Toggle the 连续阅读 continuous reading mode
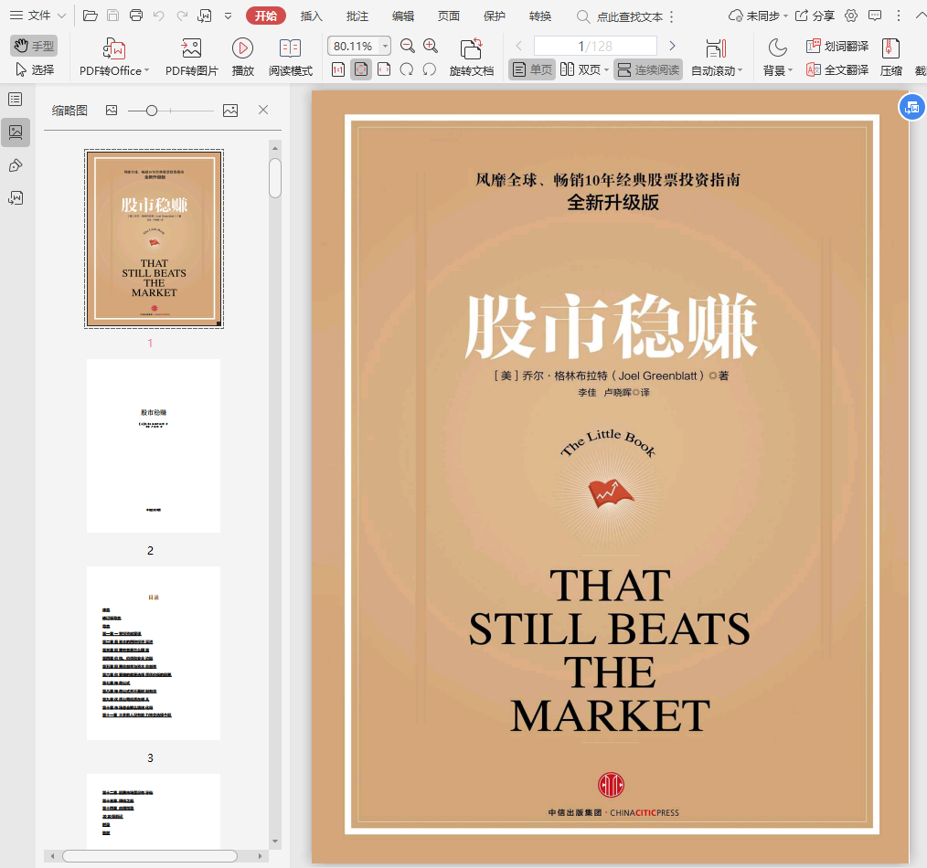This screenshot has width=927, height=868. (648, 69)
